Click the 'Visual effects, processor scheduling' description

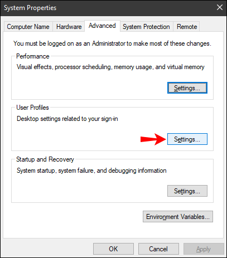pos(110,67)
